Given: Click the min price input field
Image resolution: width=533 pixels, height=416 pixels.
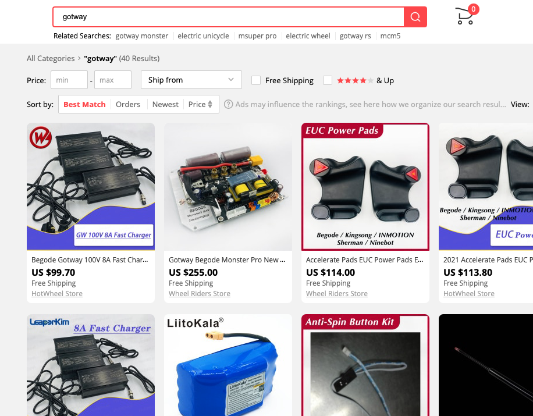Looking at the screenshot, I should tap(69, 80).
